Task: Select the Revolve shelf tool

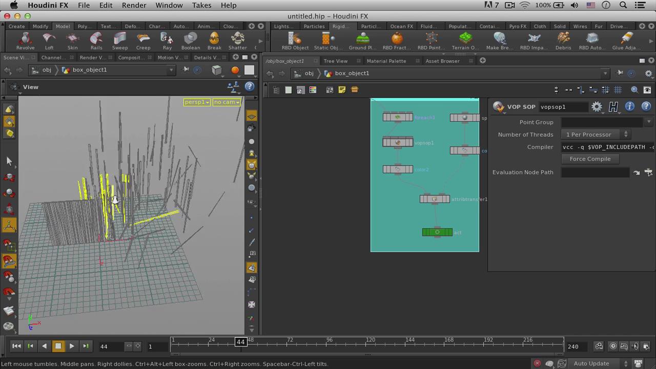Action: (25, 41)
